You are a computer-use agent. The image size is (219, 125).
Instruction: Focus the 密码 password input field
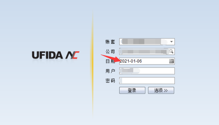tap(147, 81)
